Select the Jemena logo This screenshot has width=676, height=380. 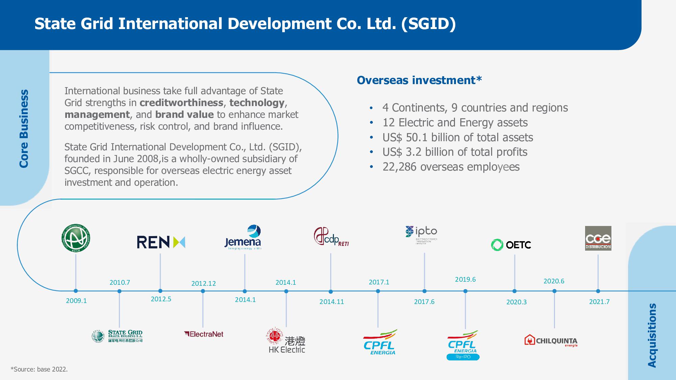coord(243,237)
